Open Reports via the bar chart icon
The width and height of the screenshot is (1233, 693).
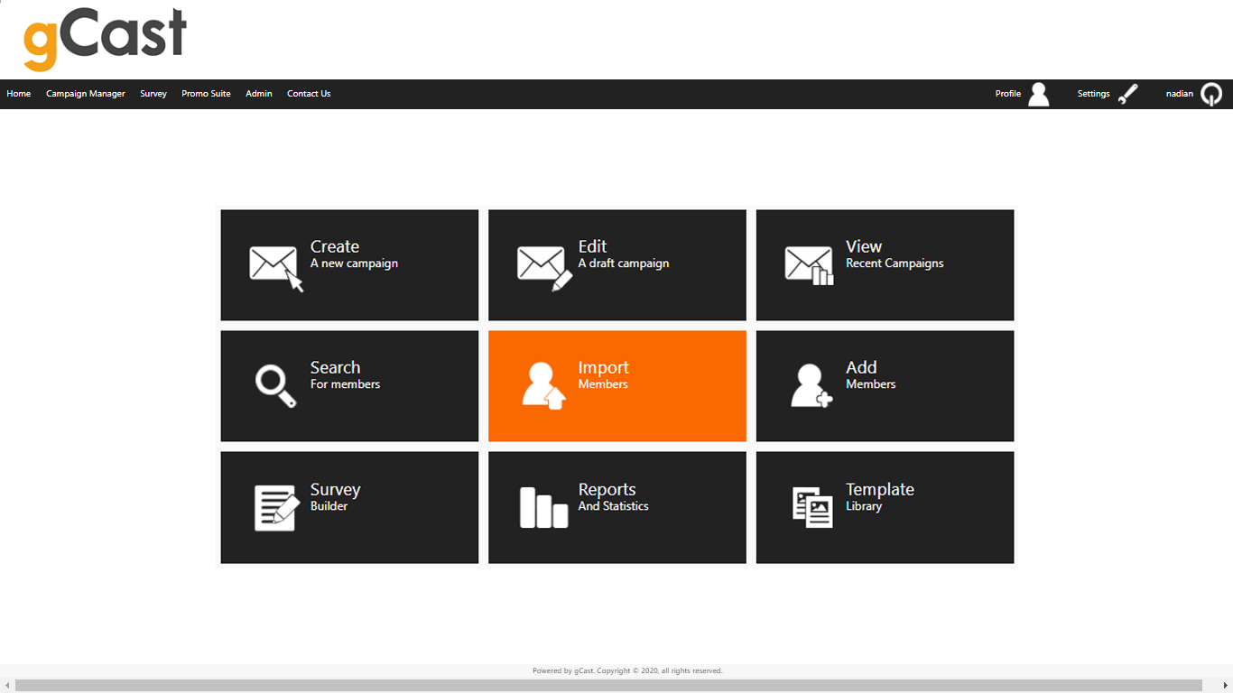click(542, 507)
